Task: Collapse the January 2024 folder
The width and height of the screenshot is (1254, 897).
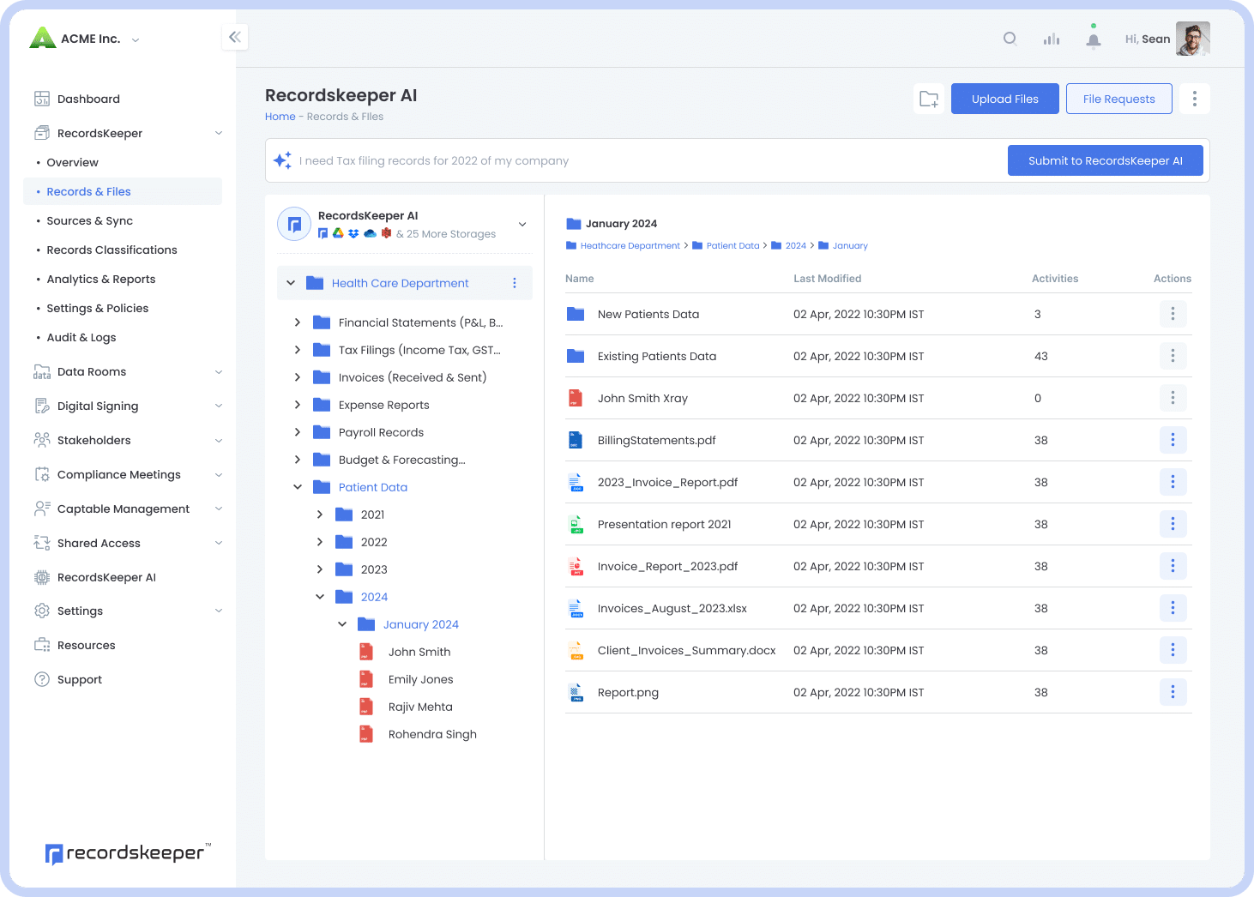Action: coord(342,624)
